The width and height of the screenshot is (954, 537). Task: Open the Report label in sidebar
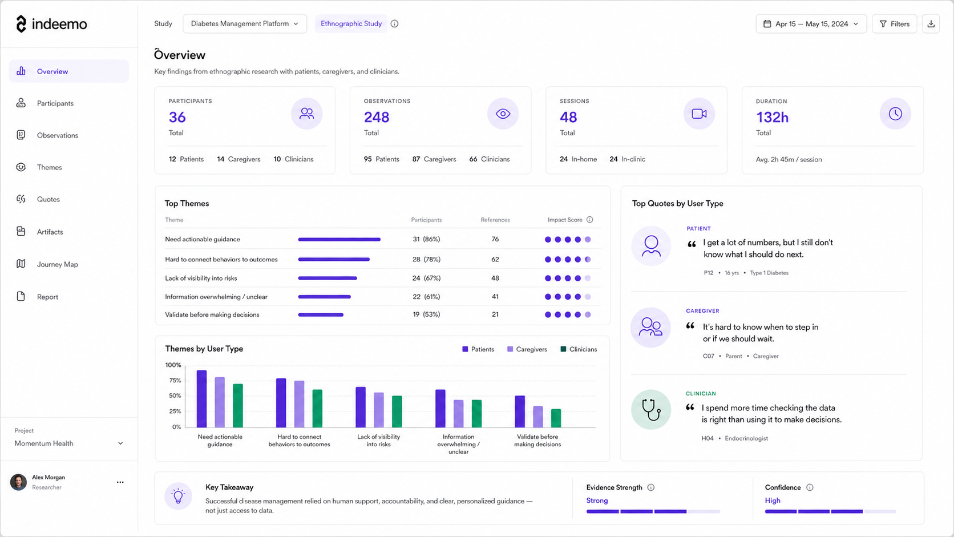48,297
